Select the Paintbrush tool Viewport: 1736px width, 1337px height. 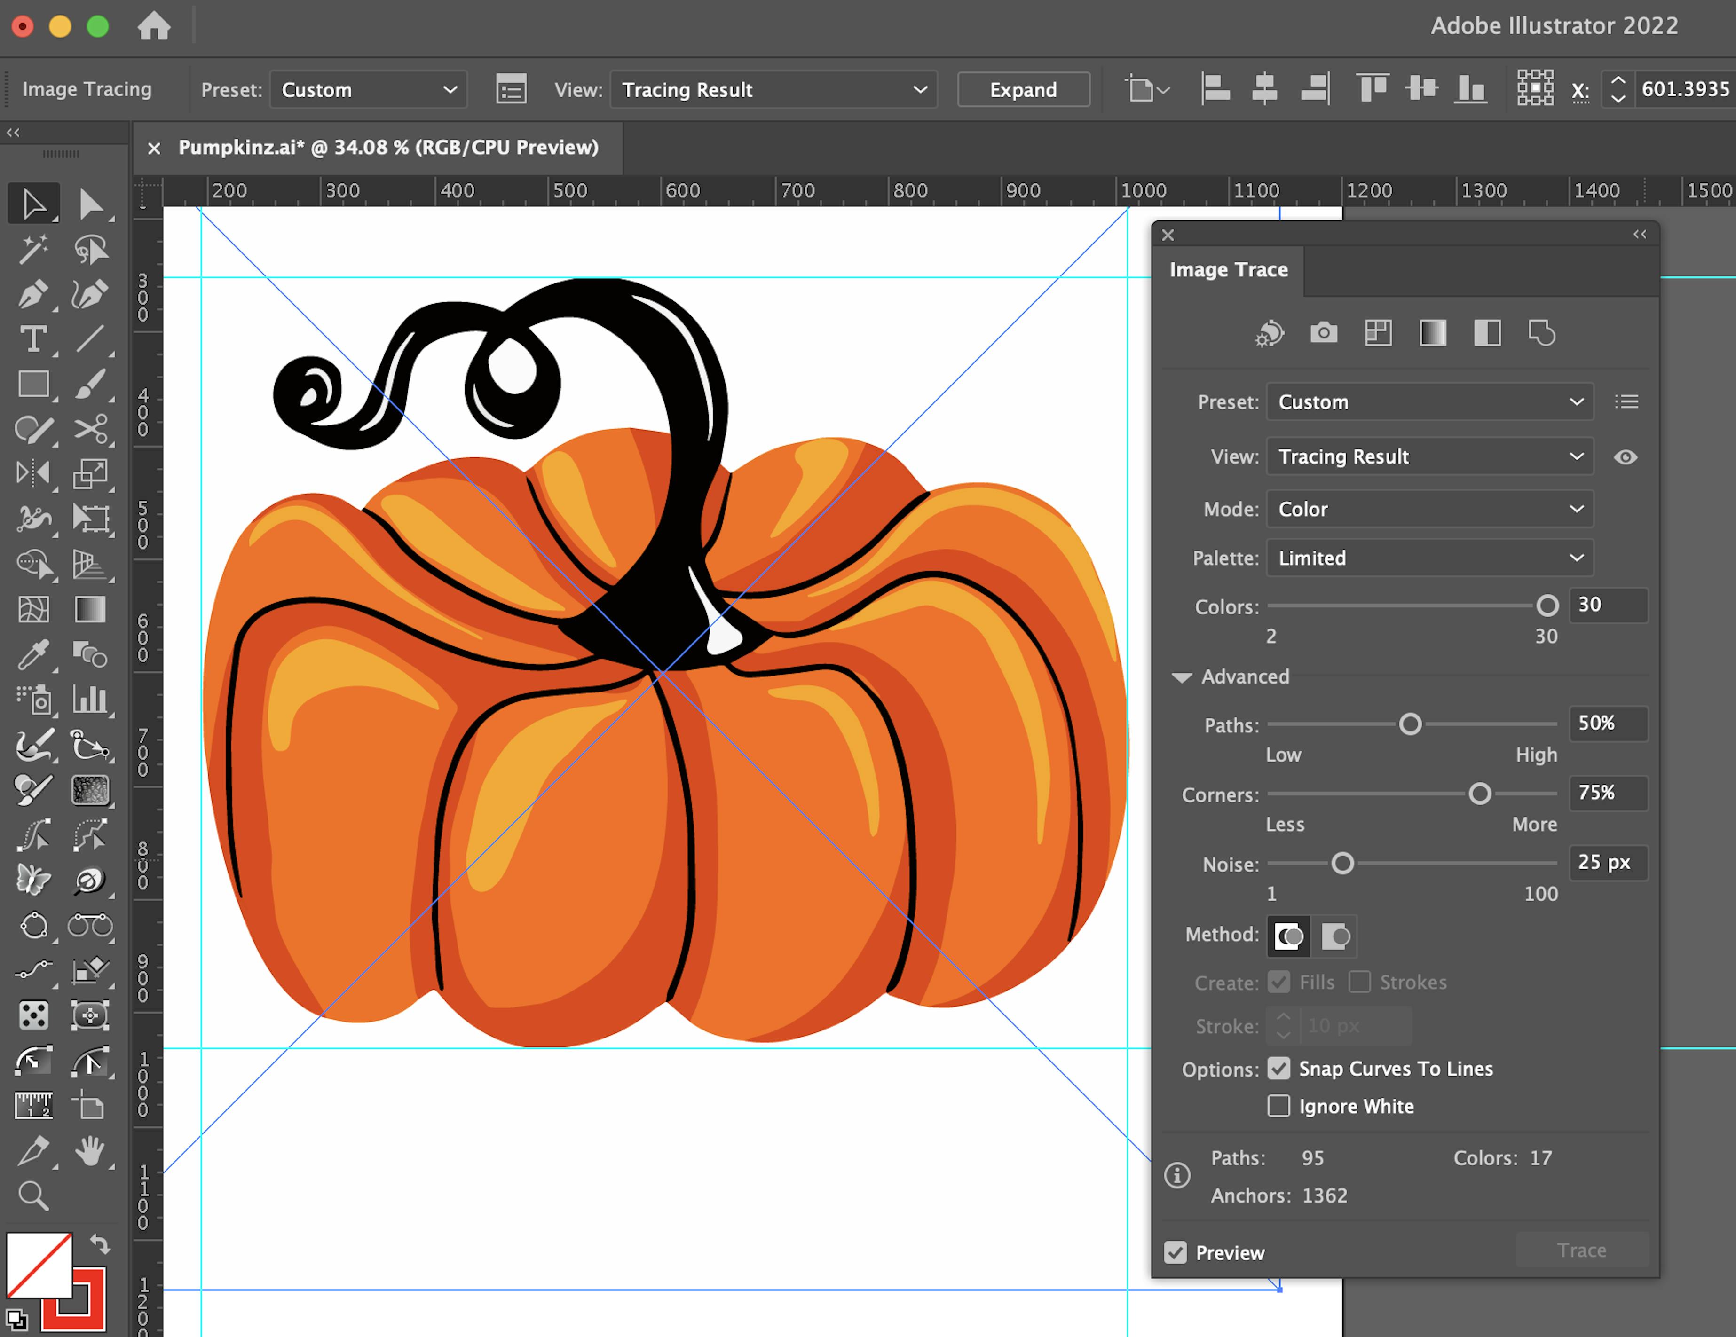coord(91,385)
